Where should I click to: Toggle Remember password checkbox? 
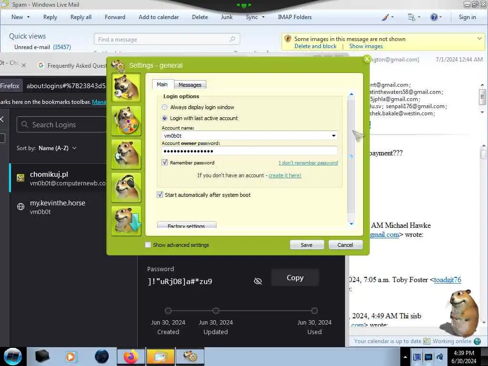(164, 163)
